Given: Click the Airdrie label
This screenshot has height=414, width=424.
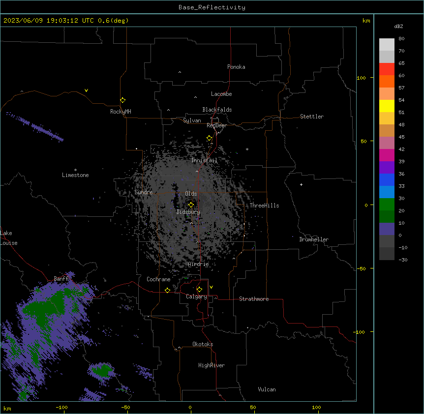Looking at the screenshot, I should 198,264.
